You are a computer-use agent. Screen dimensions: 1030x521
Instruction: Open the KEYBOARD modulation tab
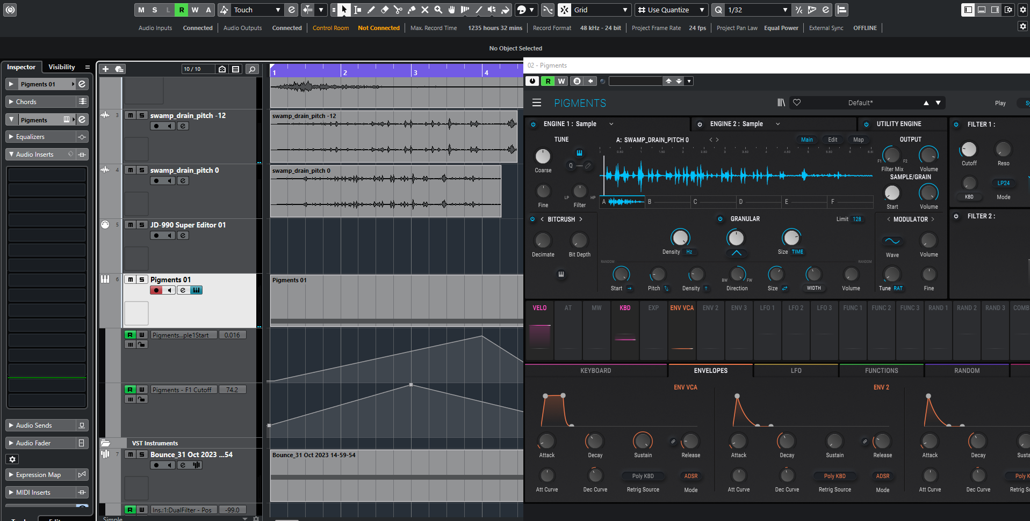pos(595,371)
